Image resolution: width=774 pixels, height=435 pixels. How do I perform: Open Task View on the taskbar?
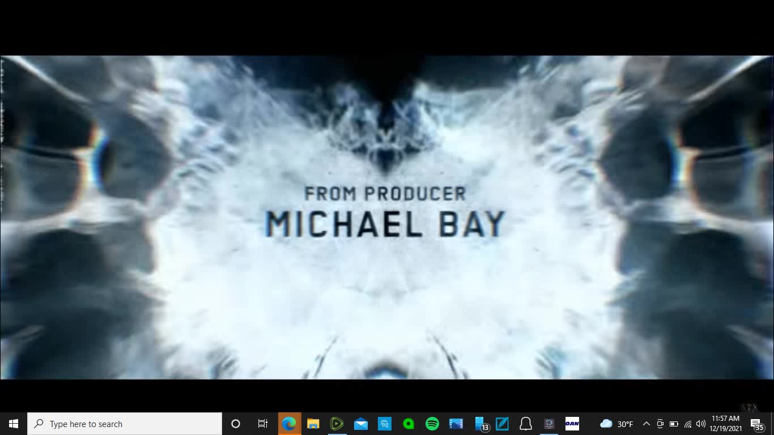tap(263, 424)
